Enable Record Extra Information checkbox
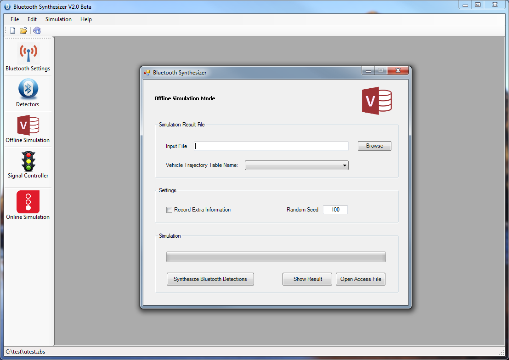Viewport: 509px width, 360px height. point(169,210)
